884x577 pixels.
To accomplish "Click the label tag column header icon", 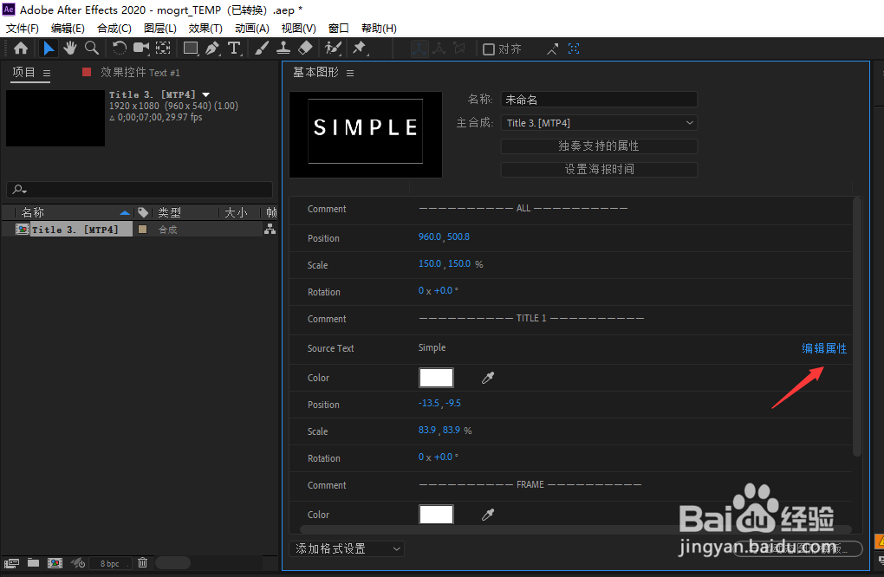I will coord(143,212).
